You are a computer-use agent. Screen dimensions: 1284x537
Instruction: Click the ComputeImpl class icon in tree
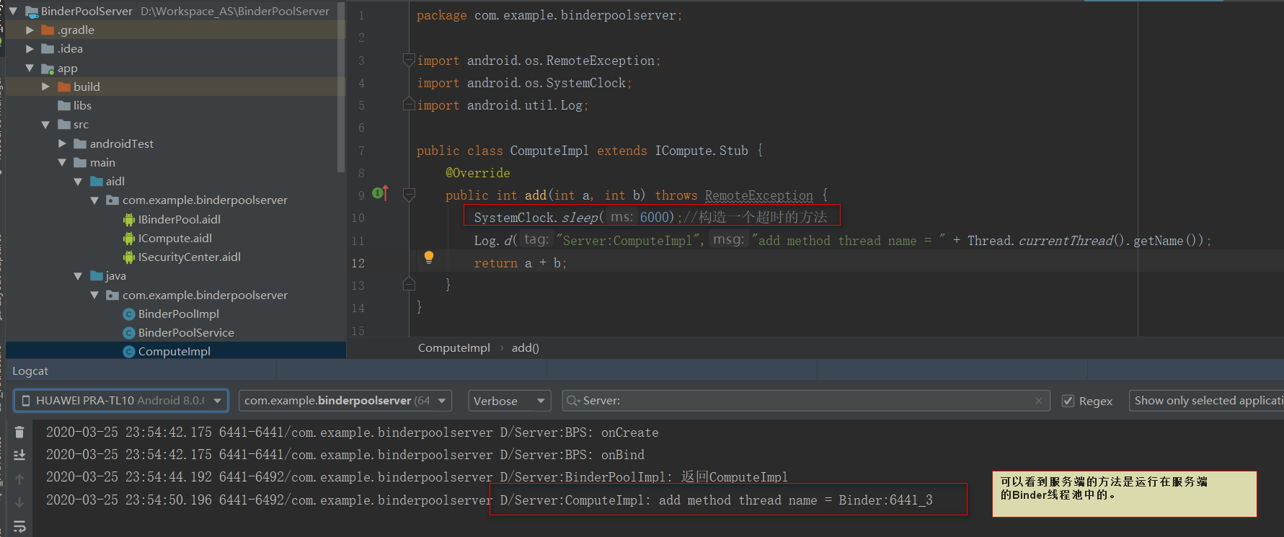click(129, 352)
